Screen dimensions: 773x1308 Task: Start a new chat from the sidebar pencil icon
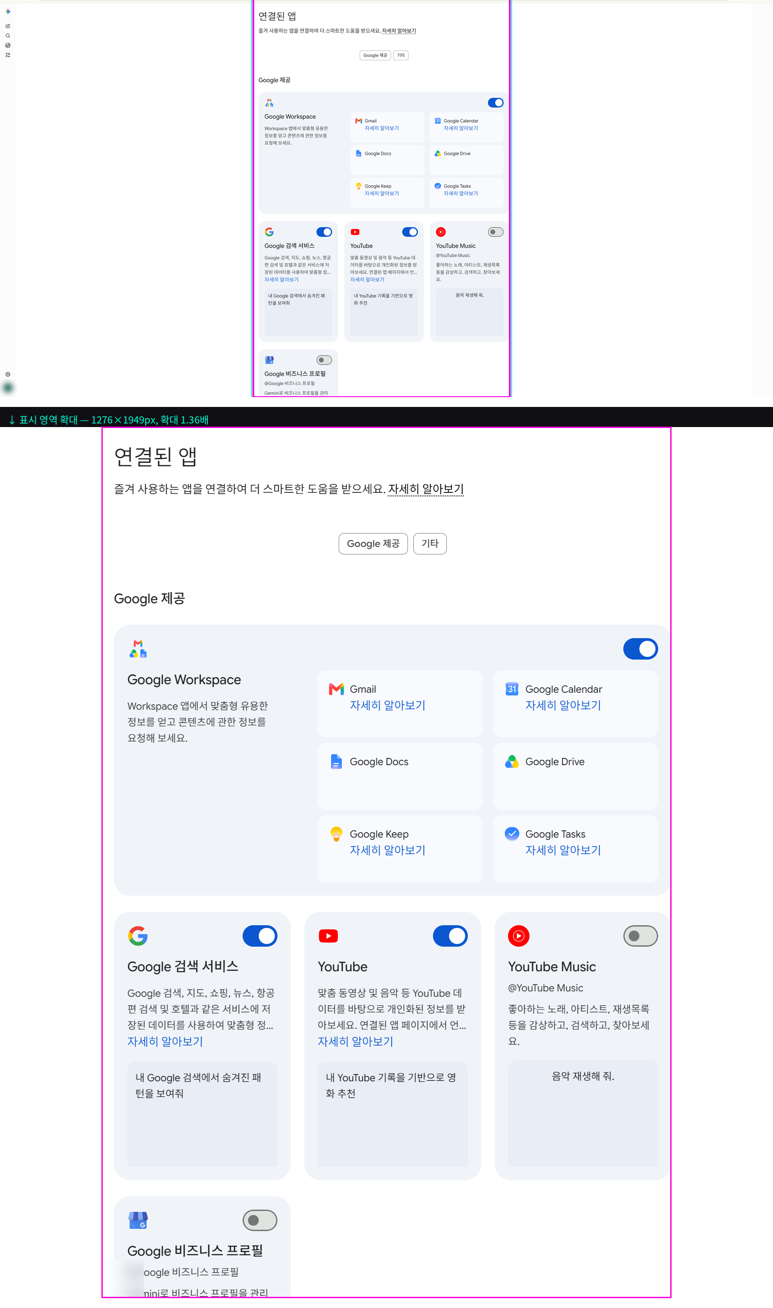tap(8, 25)
